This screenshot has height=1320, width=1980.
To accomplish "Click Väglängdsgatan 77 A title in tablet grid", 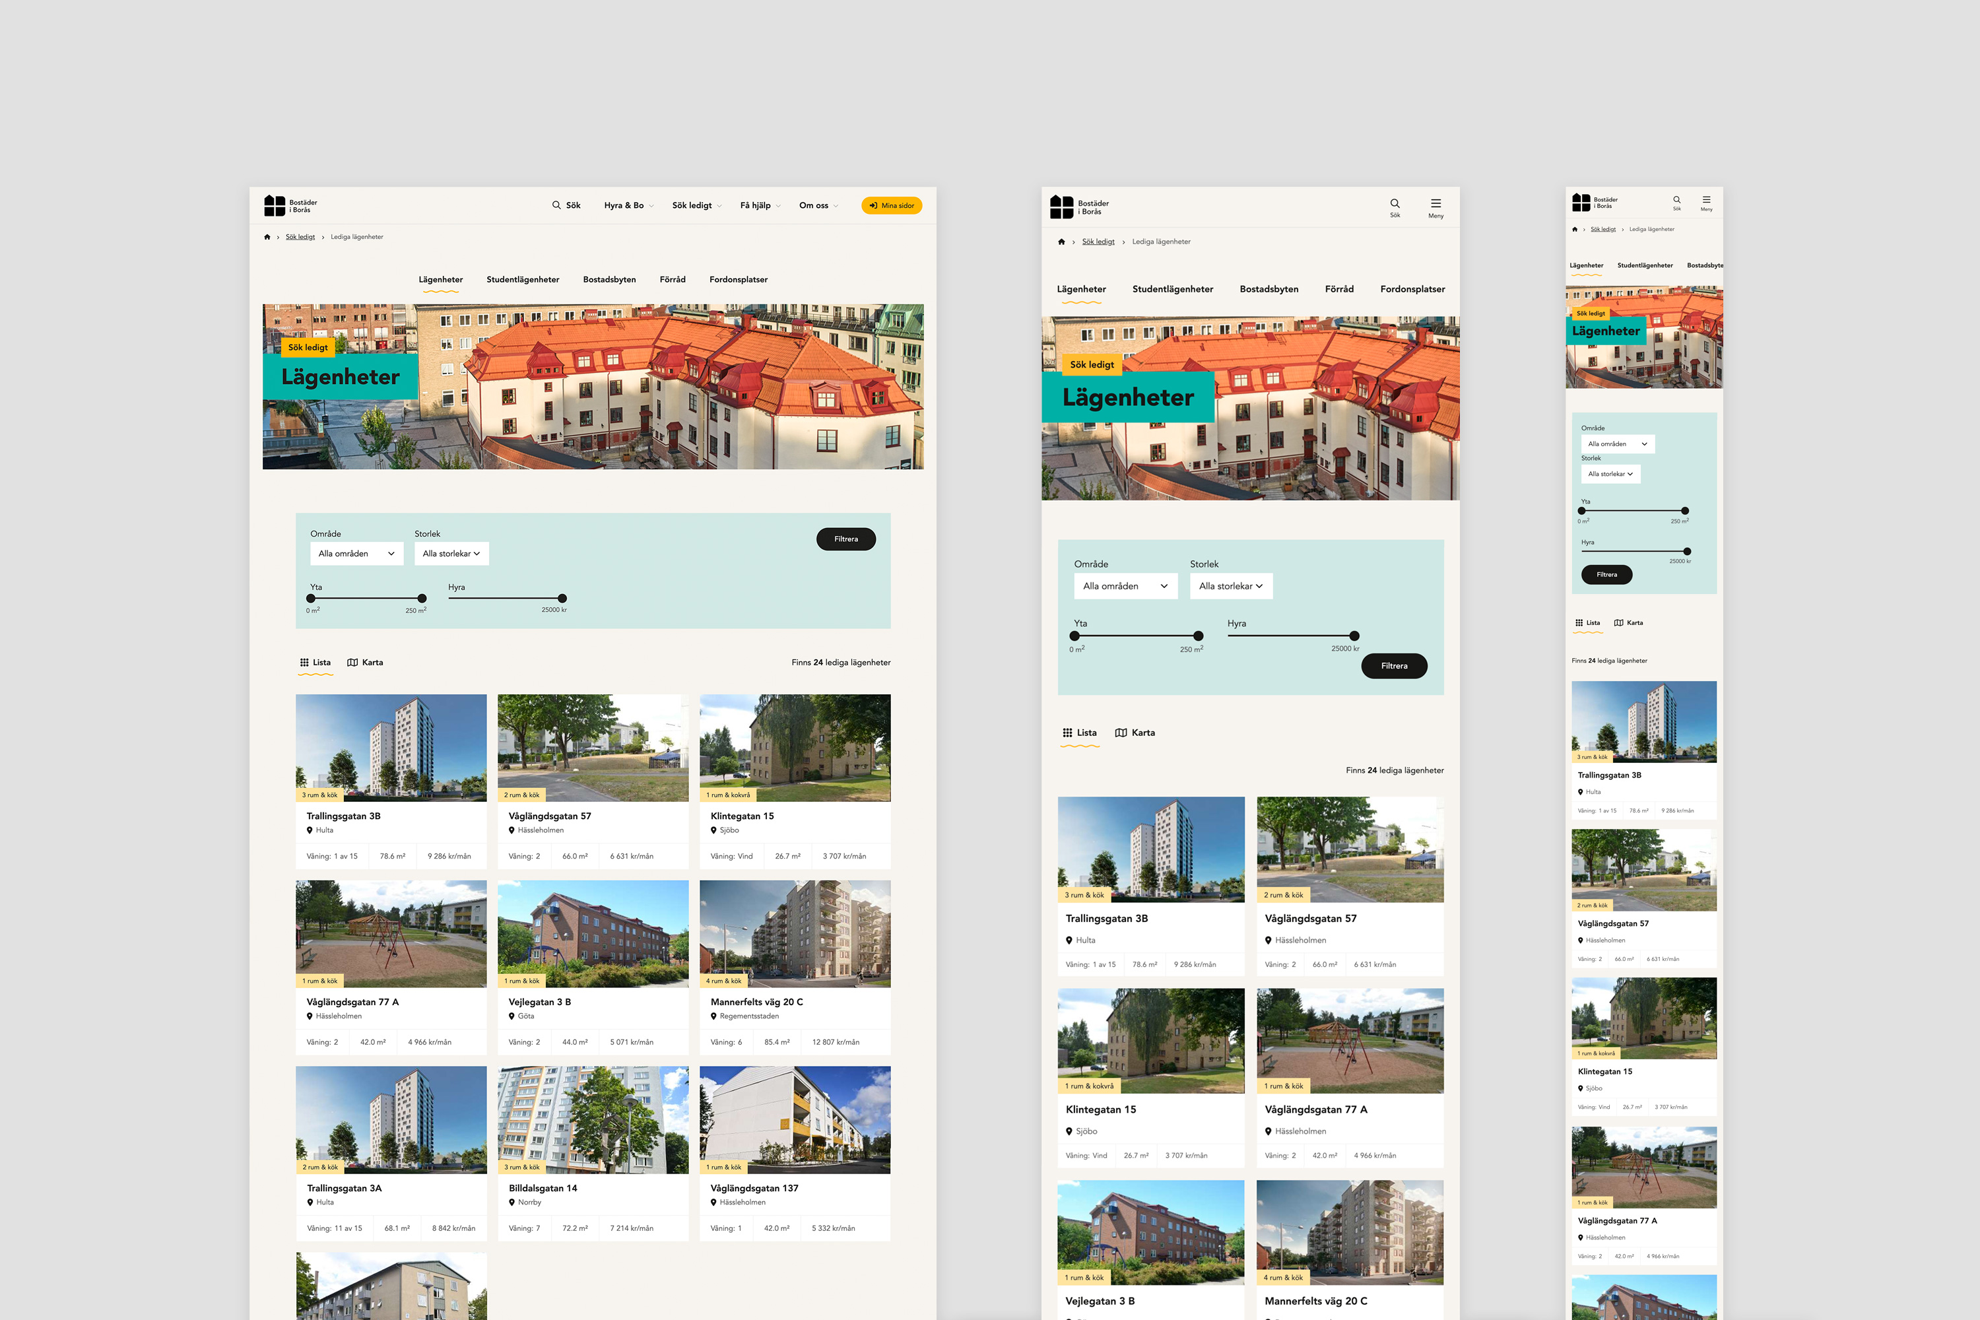I will [1316, 1110].
